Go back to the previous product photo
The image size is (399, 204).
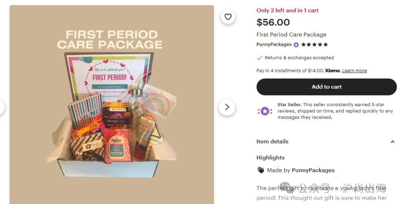(x=1, y=107)
